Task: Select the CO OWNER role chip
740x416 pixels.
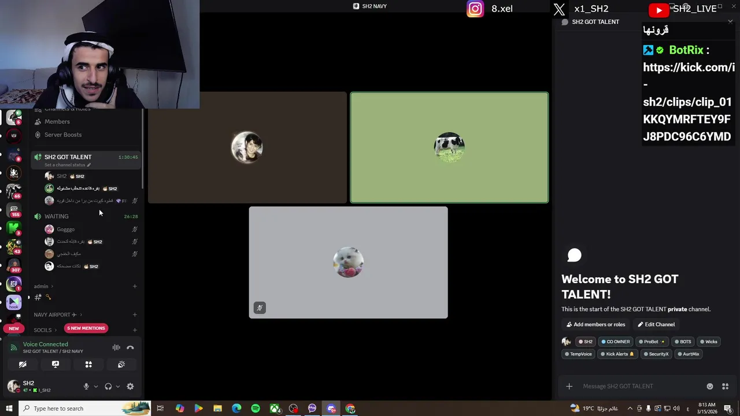Action: (615, 341)
